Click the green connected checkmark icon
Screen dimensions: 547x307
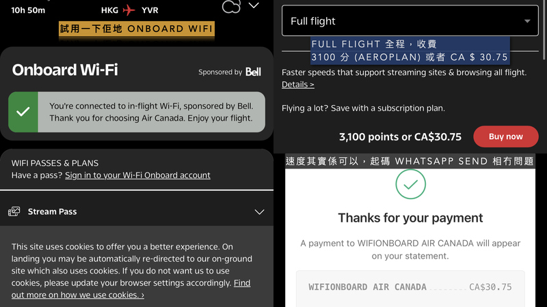click(23, 111)
